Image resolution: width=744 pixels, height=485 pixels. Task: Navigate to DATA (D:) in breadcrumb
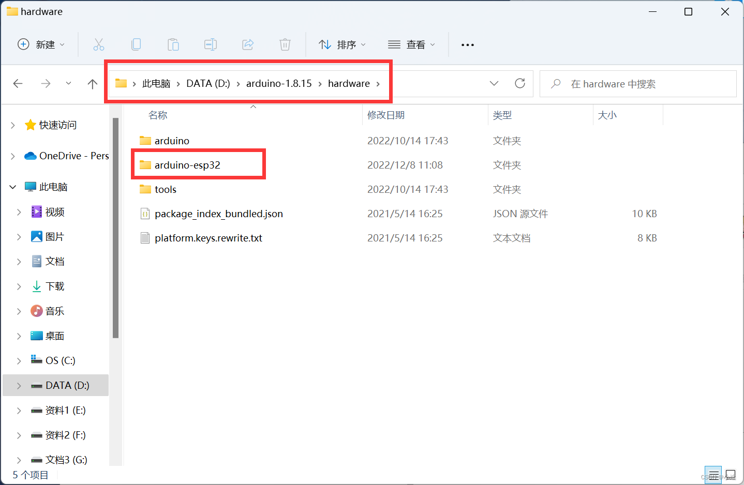click(208, 83)
